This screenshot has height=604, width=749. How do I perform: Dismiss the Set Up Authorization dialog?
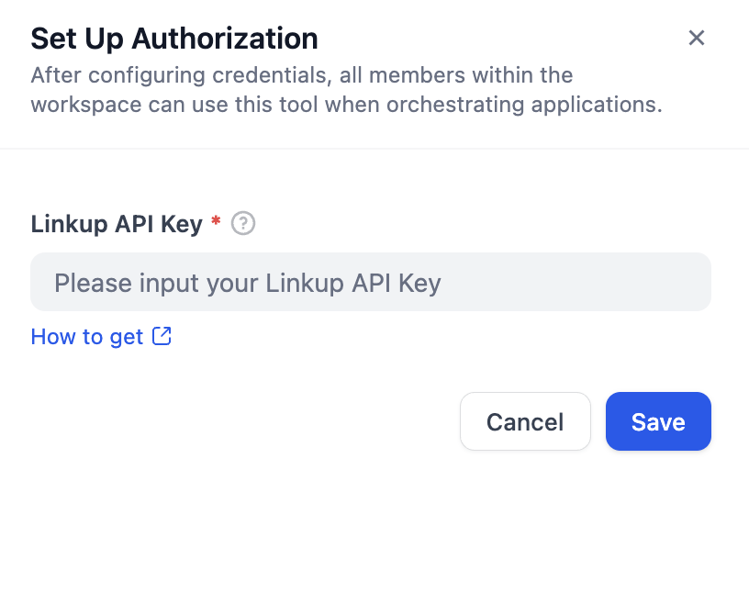pos(697,38)
